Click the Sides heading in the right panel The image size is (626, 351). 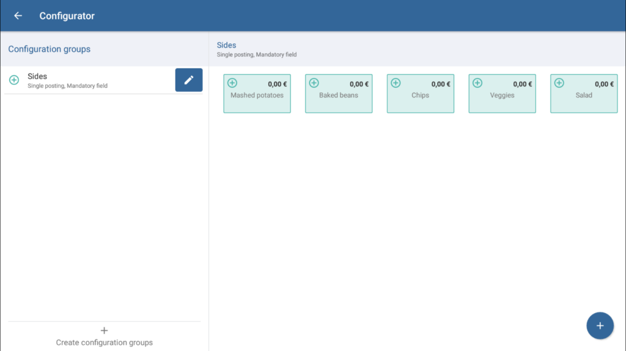pos(226,45)
